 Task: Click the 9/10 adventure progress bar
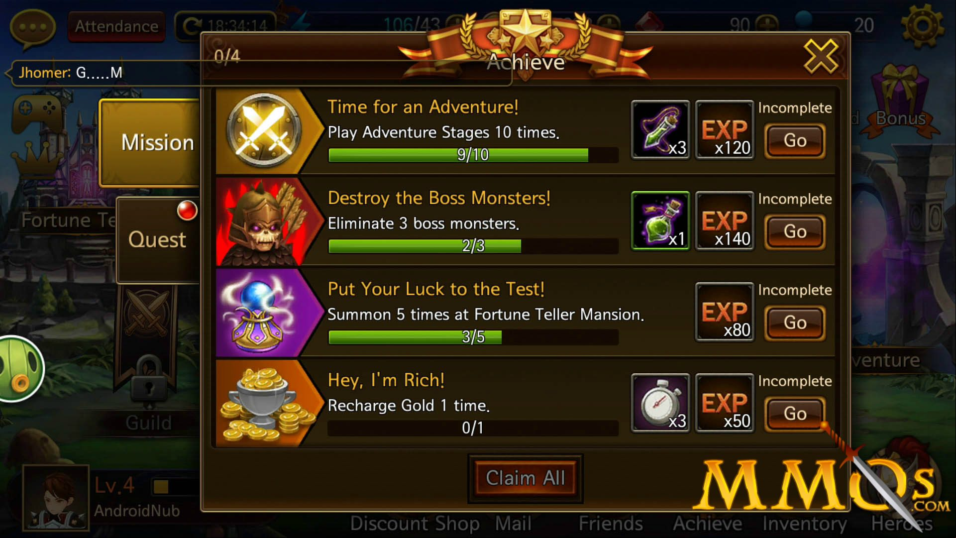[x=473, y=155]
